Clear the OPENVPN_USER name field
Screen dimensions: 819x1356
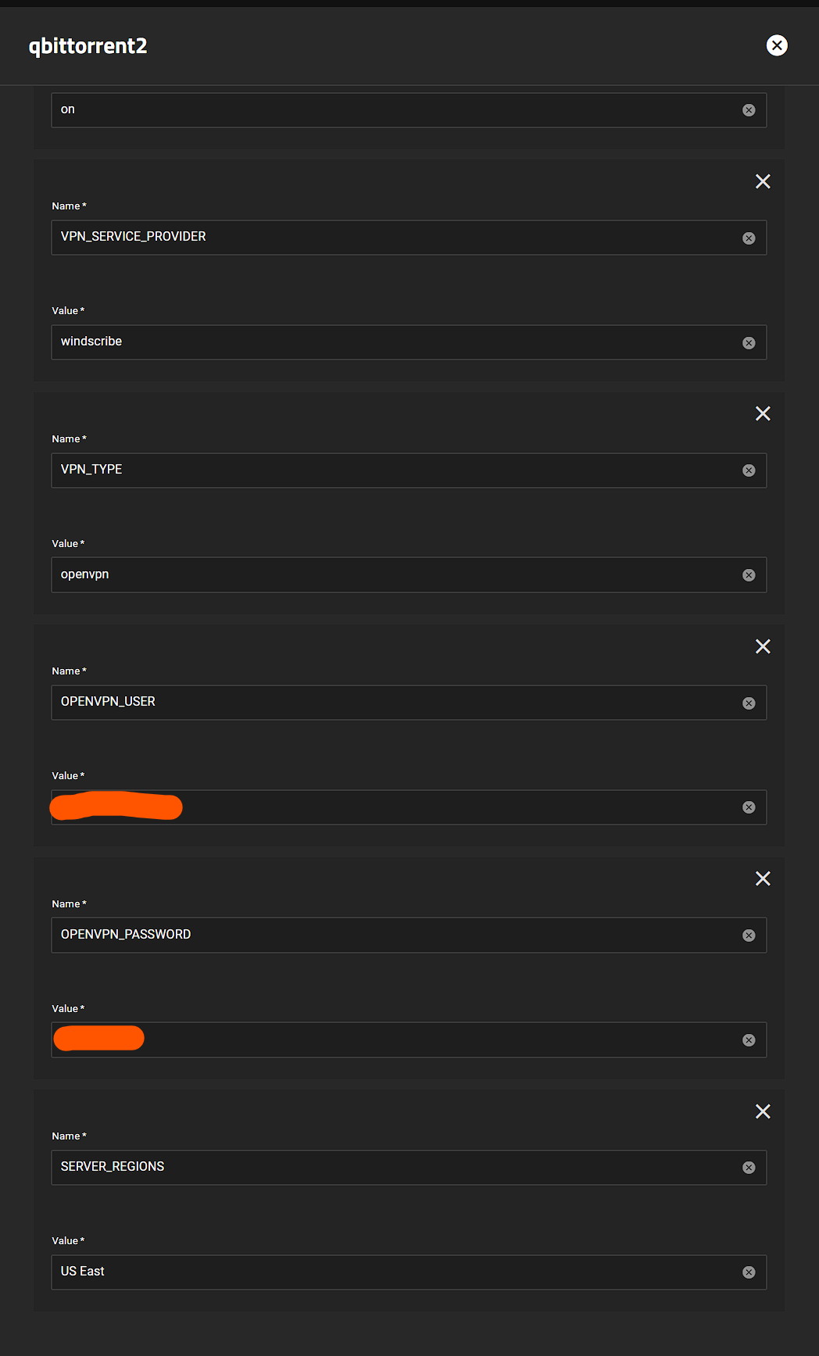click(x=749, y=703)
